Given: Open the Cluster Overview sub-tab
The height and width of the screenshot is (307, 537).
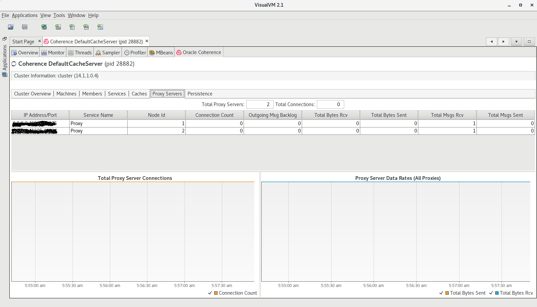Looking at the screenshot, I should pos(32,94).
